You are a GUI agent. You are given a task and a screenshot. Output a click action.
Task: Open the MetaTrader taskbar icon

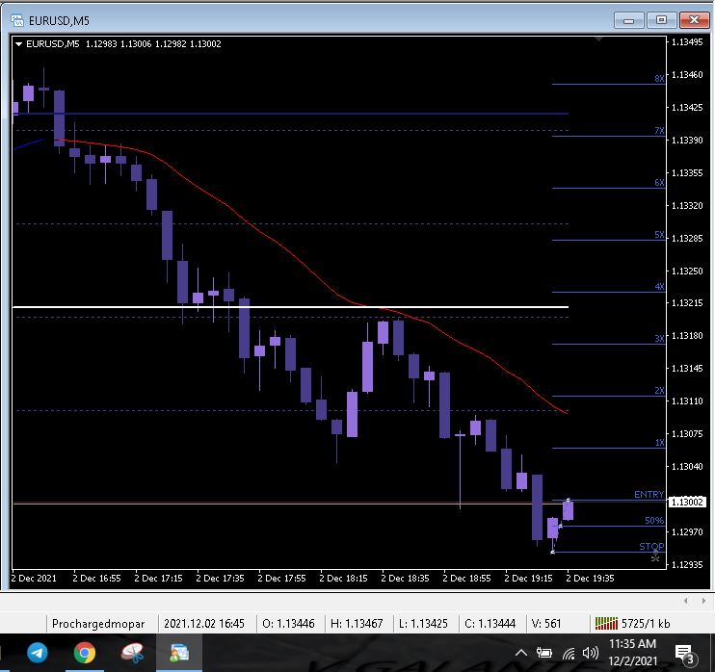click(179, 653)
